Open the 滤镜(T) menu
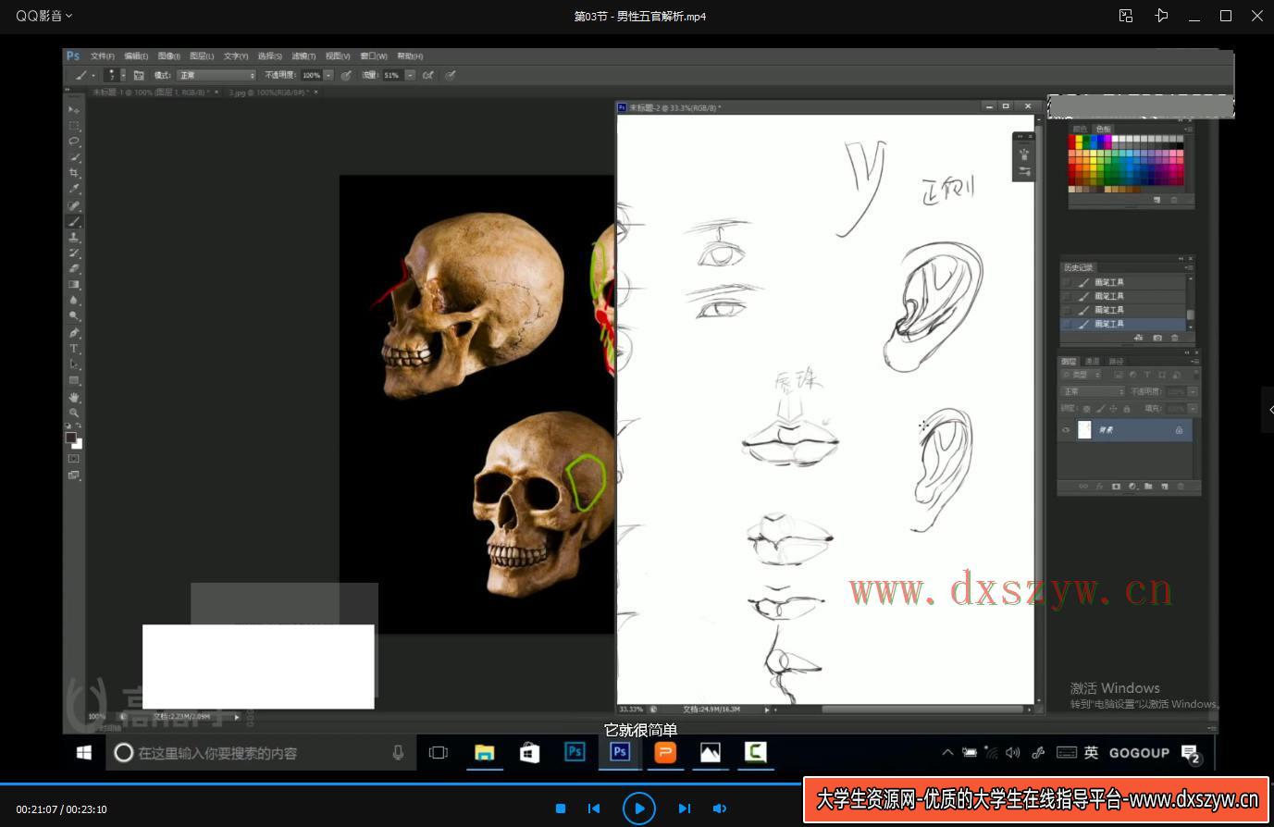The width and height of the screenshot is (1274, 827). tap(303, 56)
